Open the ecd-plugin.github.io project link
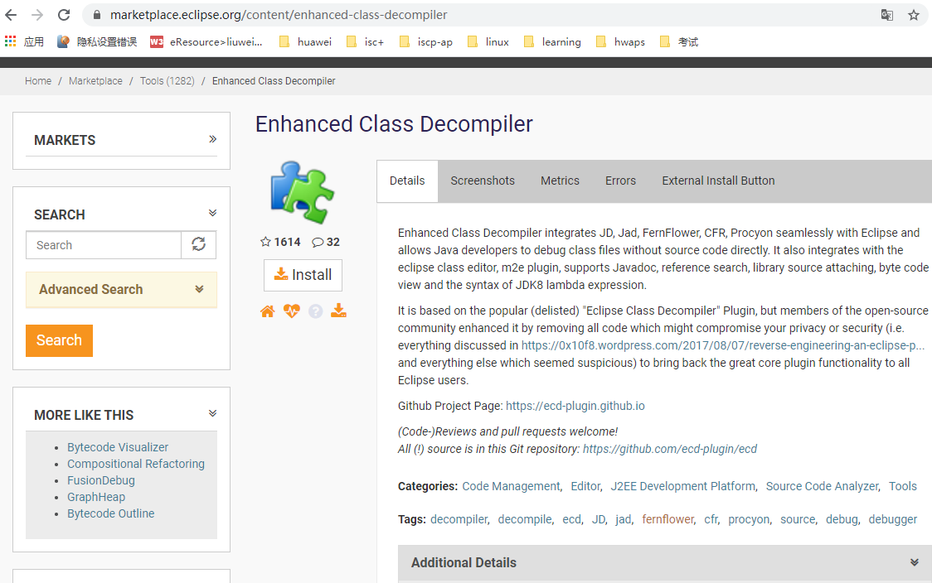 [x=575, y=406]
